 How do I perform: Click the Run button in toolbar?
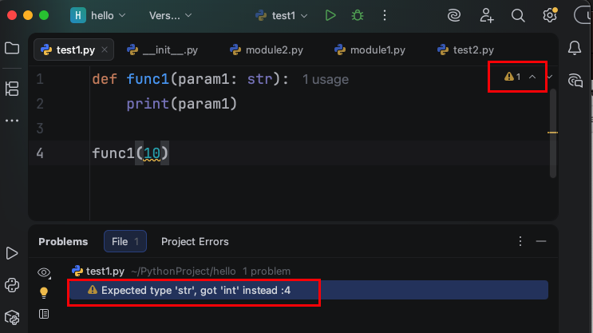tap(330, 15)
